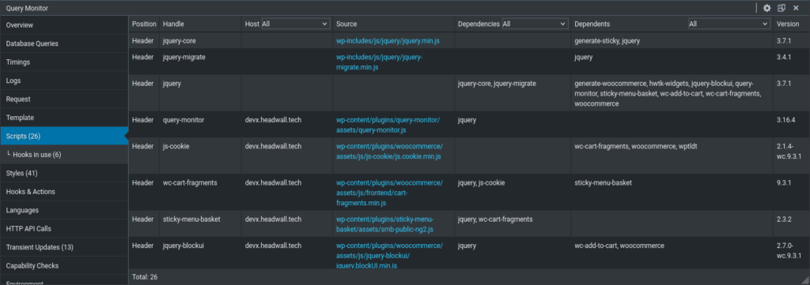Open the Dependents filter dropdown

[729, 24]
